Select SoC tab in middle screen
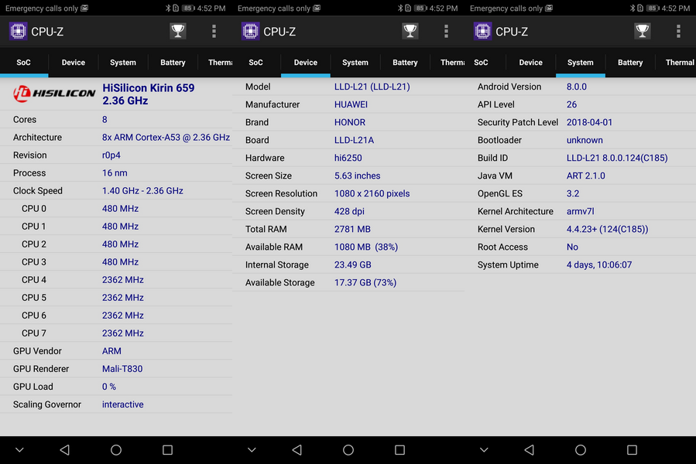The width and height of the screenshot is (696, 464). point(255,63)
